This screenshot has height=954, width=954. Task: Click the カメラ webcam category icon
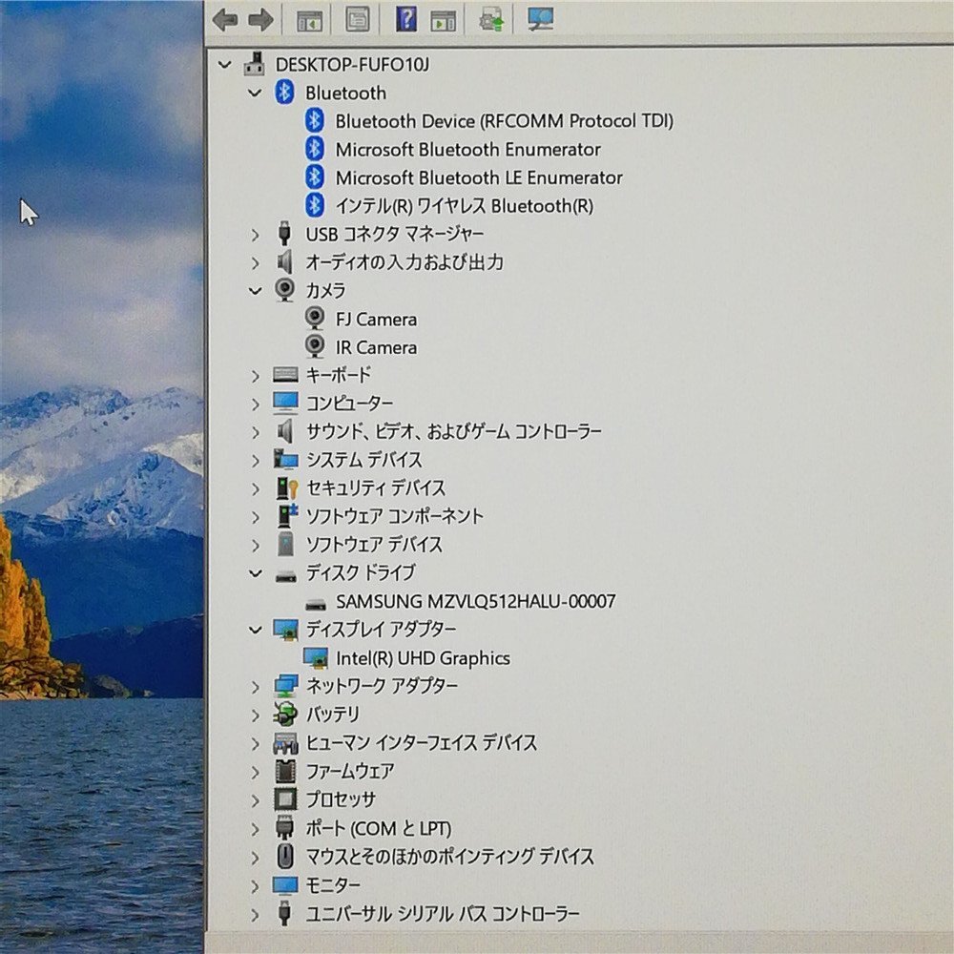tap(284, 290)
